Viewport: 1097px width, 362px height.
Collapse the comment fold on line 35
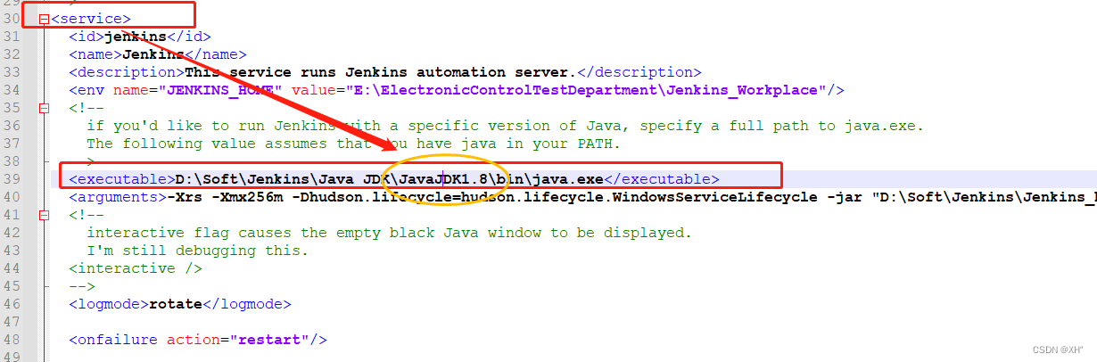pyautogui.click(x=43, y=108)
